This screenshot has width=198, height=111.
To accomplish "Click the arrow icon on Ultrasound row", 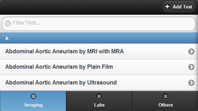I will click(191, 83).
